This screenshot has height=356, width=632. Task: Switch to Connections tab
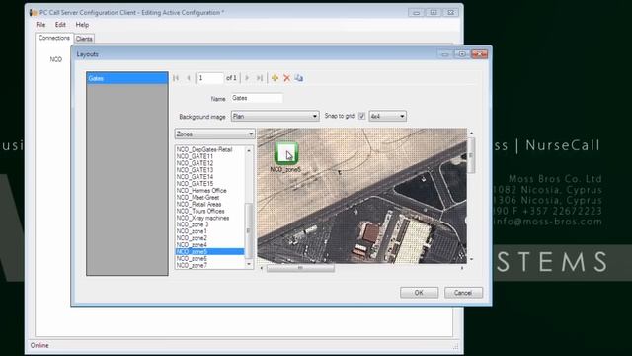tap(54, 38)
